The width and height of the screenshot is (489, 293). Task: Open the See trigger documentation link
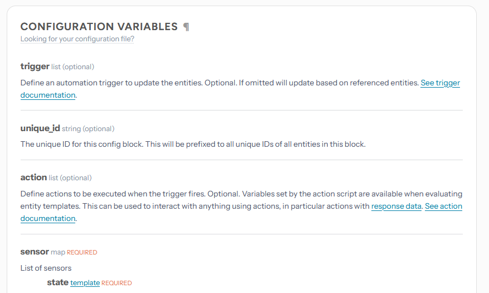pyautogui.click(x=440, y=83)
